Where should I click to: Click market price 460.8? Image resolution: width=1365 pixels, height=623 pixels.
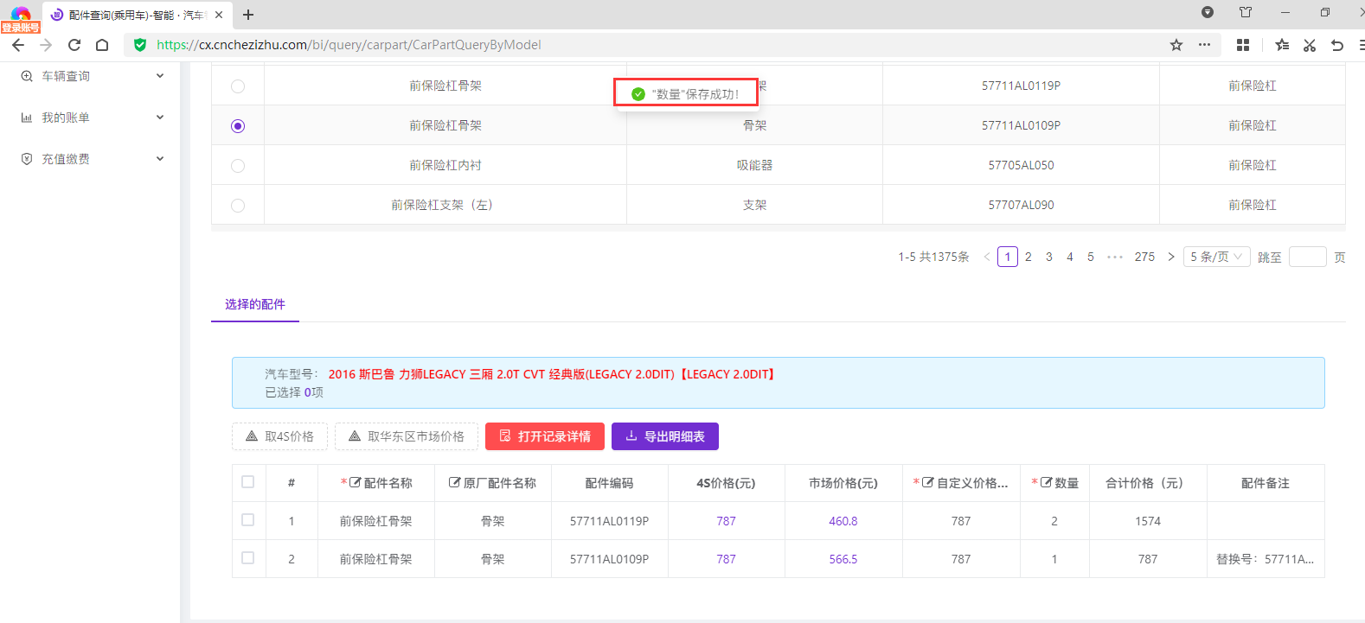tap(843, 521)
